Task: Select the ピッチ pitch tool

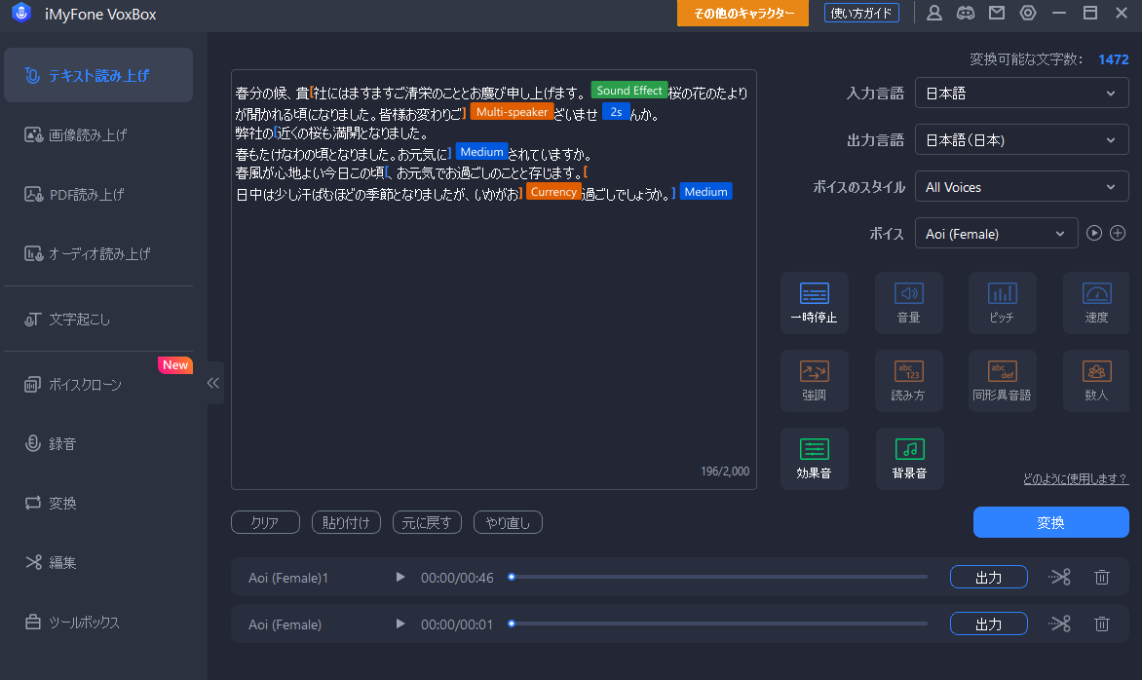Action: point(1002,303)
